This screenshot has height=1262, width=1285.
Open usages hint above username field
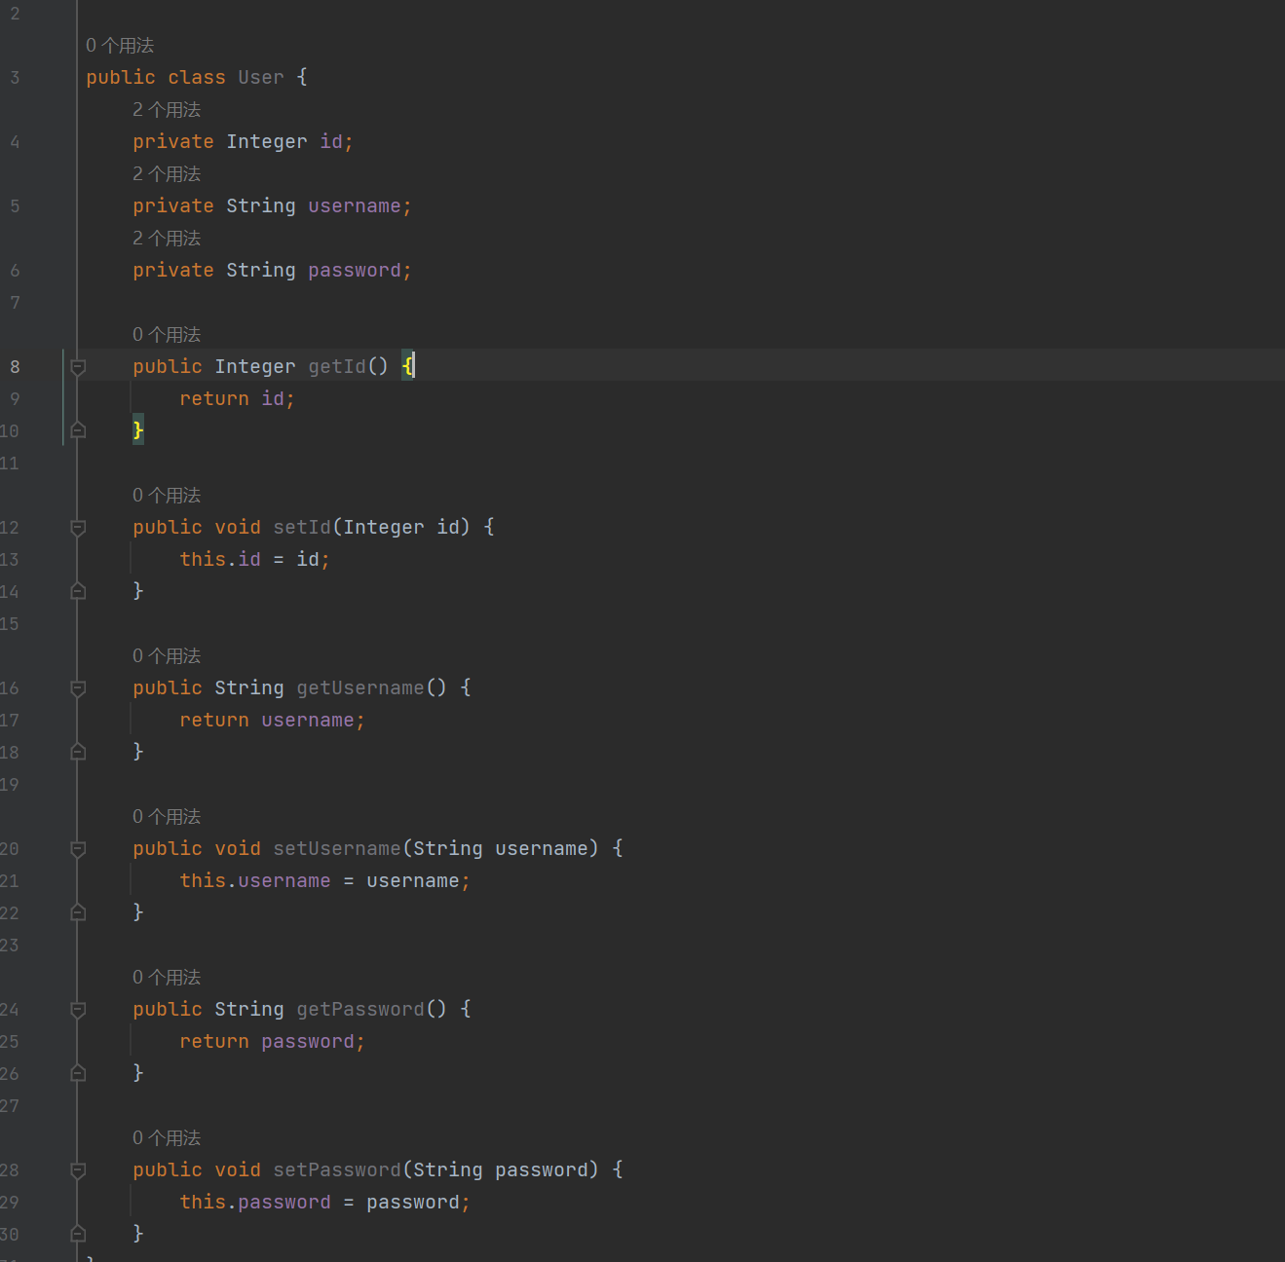tap(167, 174)
